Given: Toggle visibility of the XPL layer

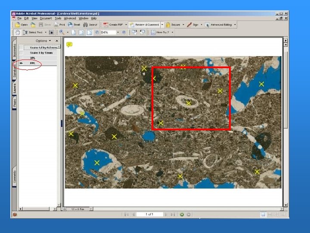Looking at the screenshot, I should click(x=21, y=58).
